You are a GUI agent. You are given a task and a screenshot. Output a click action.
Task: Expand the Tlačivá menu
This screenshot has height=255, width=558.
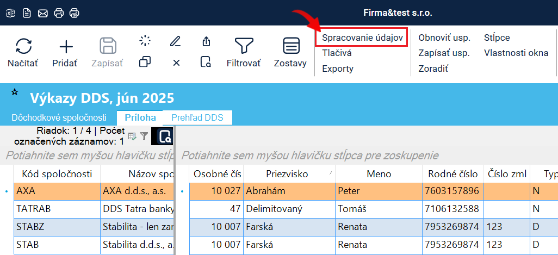coord(337,53)
